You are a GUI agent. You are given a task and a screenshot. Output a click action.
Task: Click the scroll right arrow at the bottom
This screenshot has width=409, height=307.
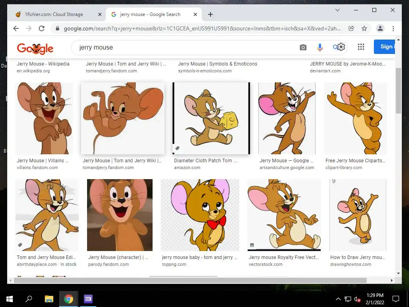click(x=391, y=280)
